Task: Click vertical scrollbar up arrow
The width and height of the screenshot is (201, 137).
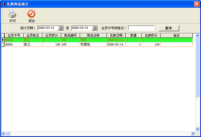Action: click(x=197, y=36)
